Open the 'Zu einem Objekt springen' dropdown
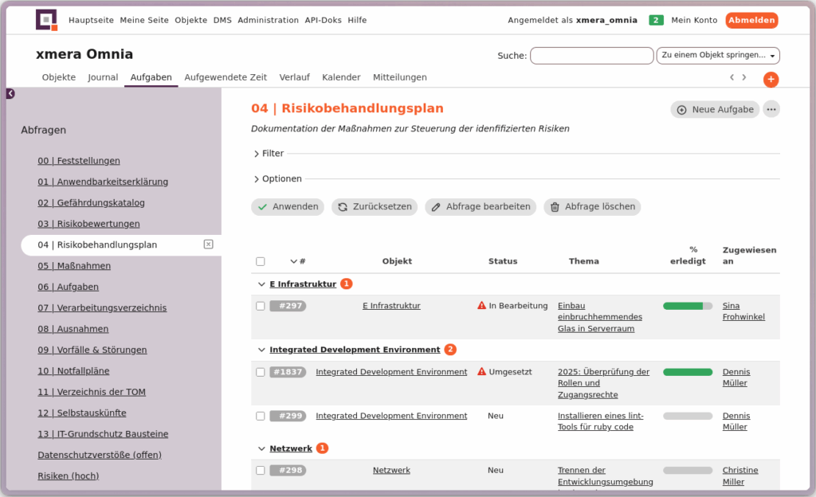 click(x=717, y=56)
